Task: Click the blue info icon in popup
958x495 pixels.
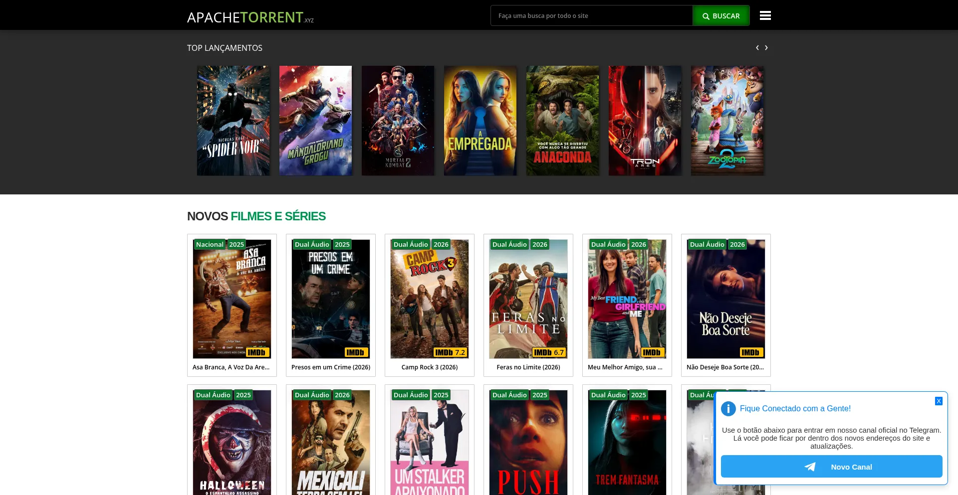Action: 728,409
